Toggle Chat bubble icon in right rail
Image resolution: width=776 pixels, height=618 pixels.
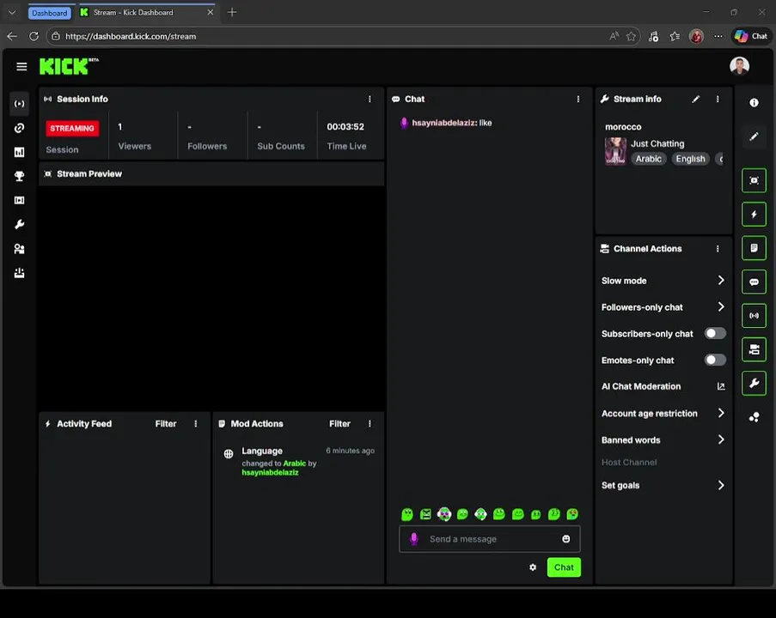754,282
